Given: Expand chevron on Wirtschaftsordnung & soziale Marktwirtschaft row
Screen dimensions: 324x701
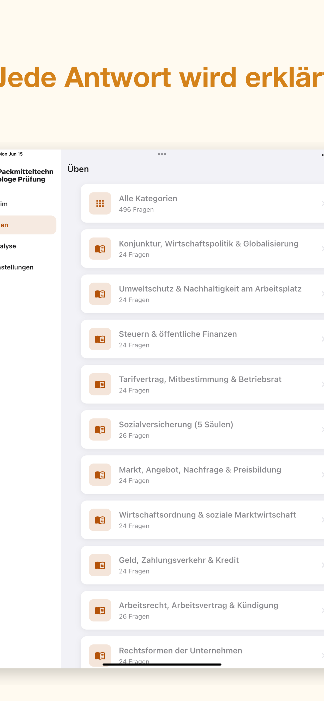Looking at the screenshot, I should coord(322,520).
